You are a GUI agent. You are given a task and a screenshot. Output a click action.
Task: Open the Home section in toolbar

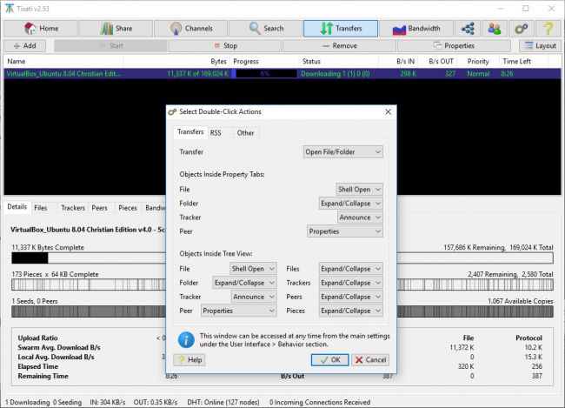click(39, 29)
